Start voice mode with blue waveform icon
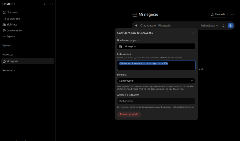The image size is (240, 141). click(231, 26)
